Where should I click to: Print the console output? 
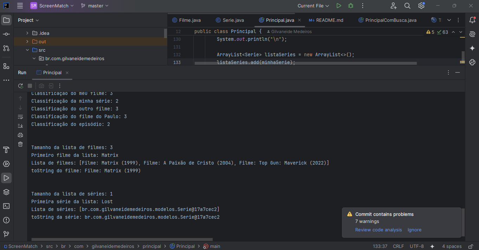[x=20, y=135]
